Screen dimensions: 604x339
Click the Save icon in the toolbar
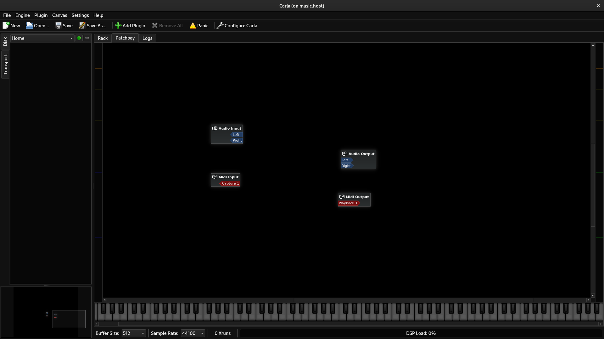(x=59, y=25)
